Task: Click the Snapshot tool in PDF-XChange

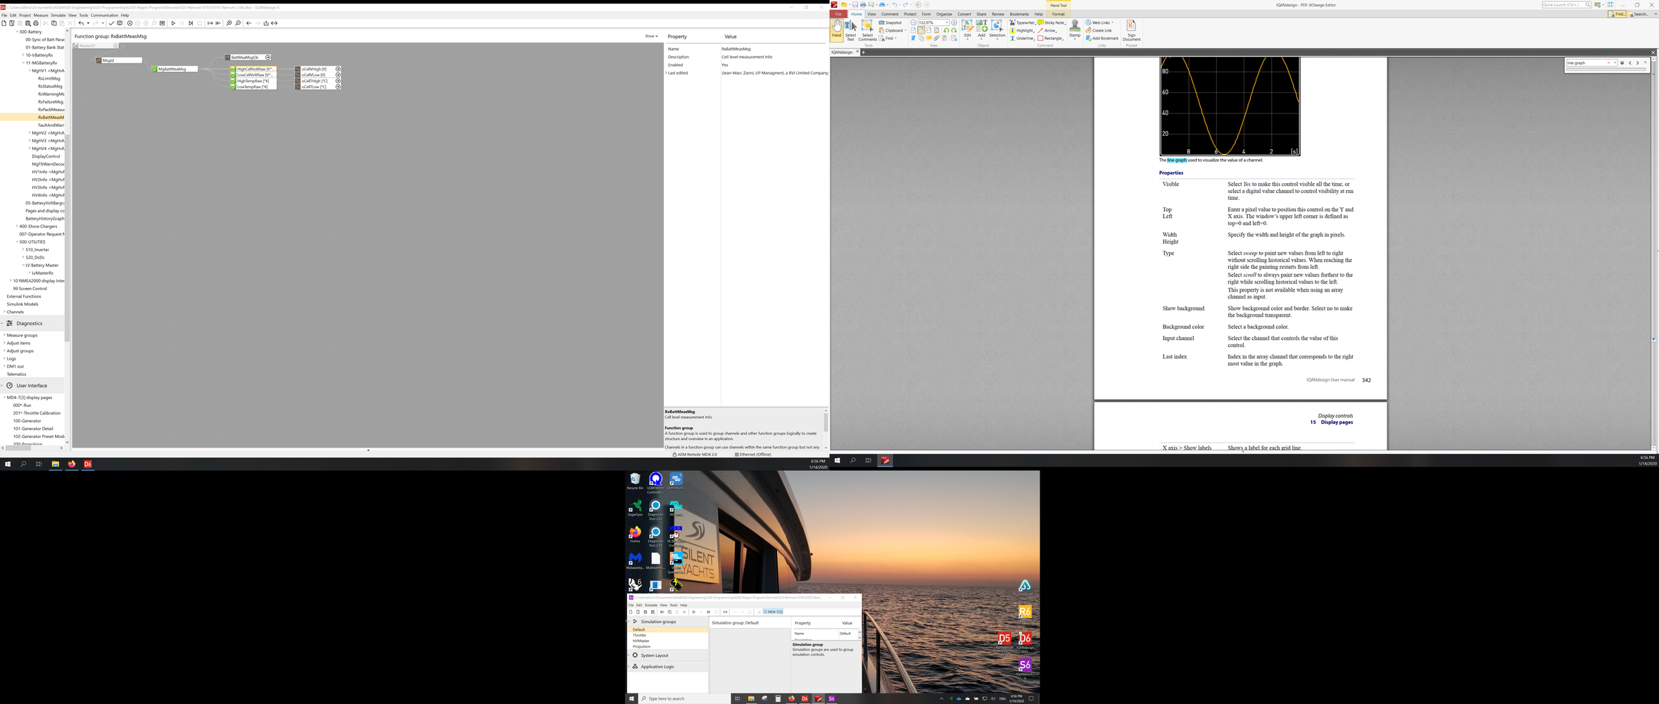Action: 890,23
